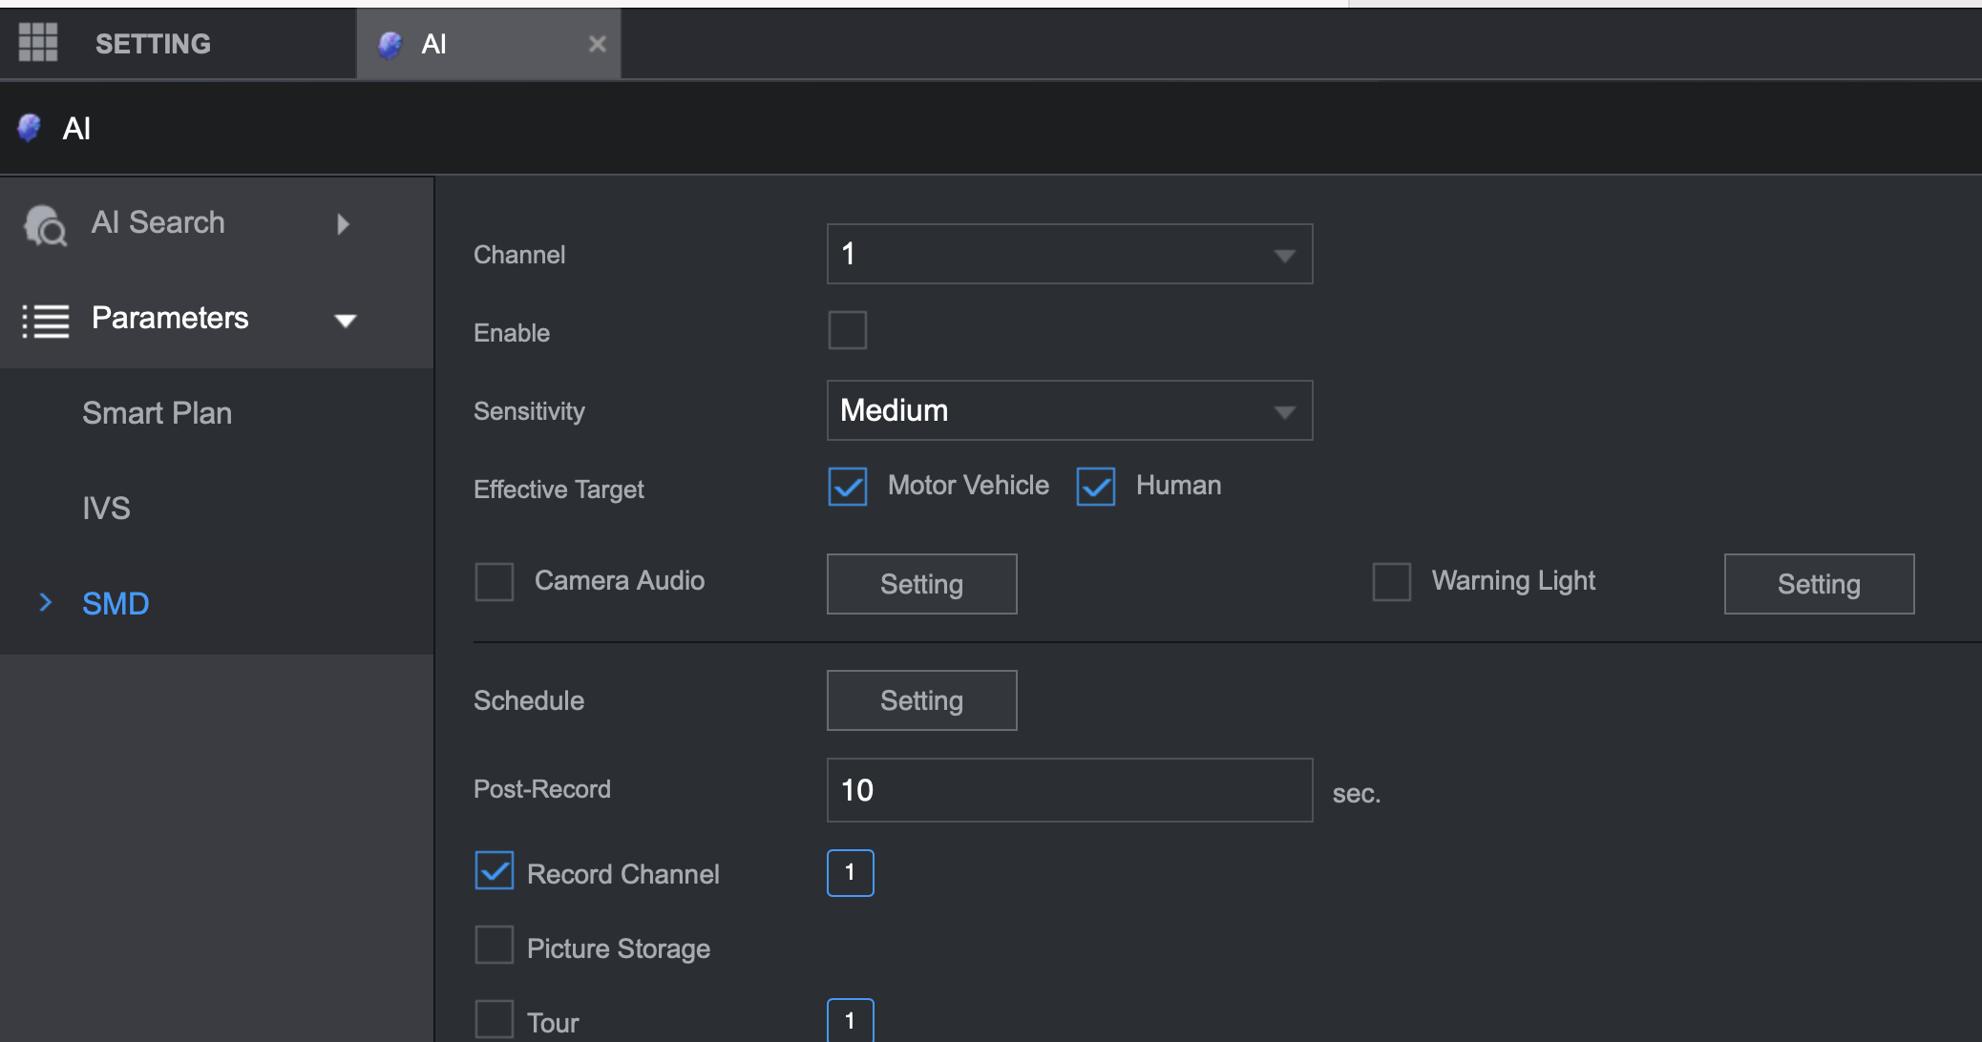Click the AI header brain icon
1982x1042 pixels.
point(30,128)
